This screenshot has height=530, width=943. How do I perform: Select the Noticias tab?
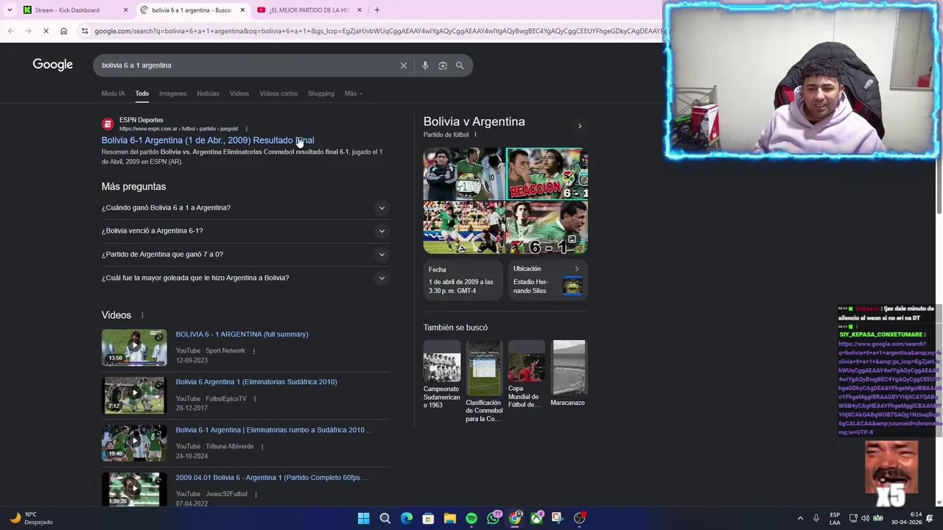208,93
